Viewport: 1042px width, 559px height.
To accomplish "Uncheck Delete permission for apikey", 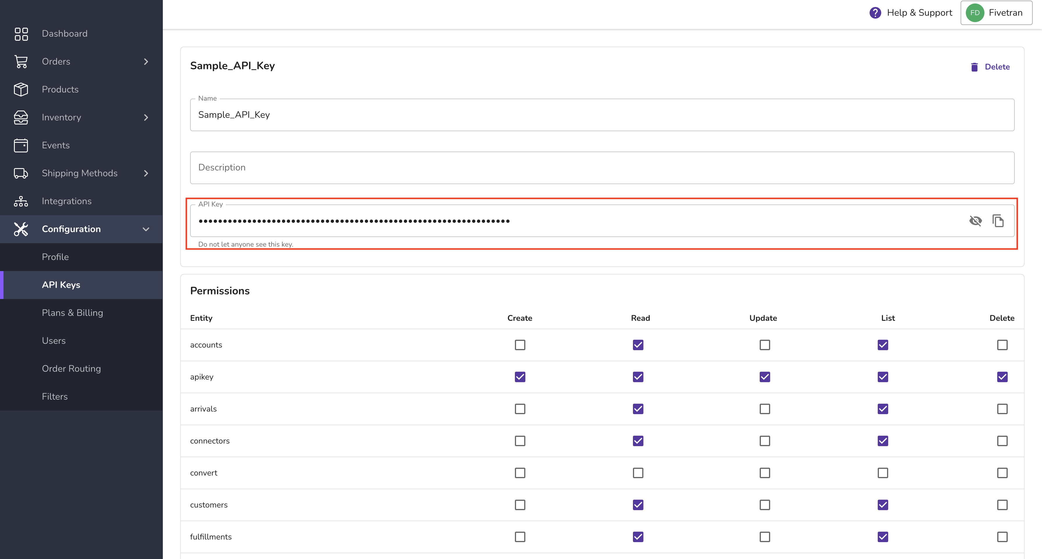I will click(1002, 377).
